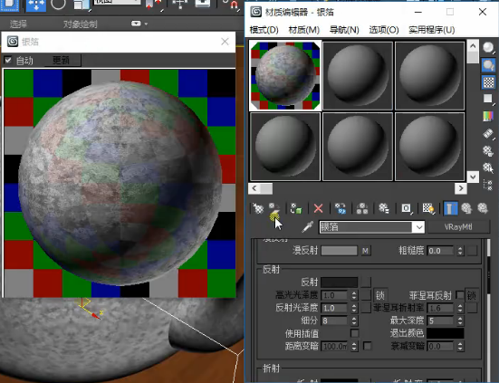Pick material from object with eyedropper
The image size is (499, 383).
(x=307, y=226)
